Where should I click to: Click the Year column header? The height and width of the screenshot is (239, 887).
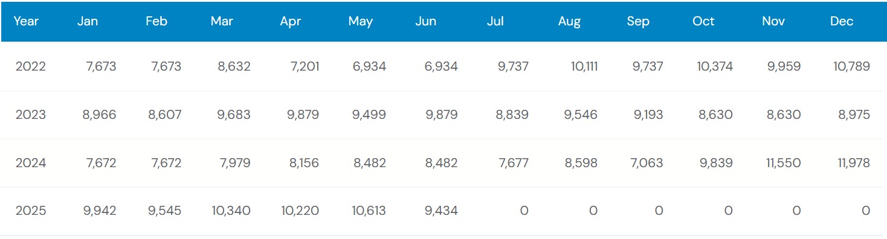[x=26, y=21]
